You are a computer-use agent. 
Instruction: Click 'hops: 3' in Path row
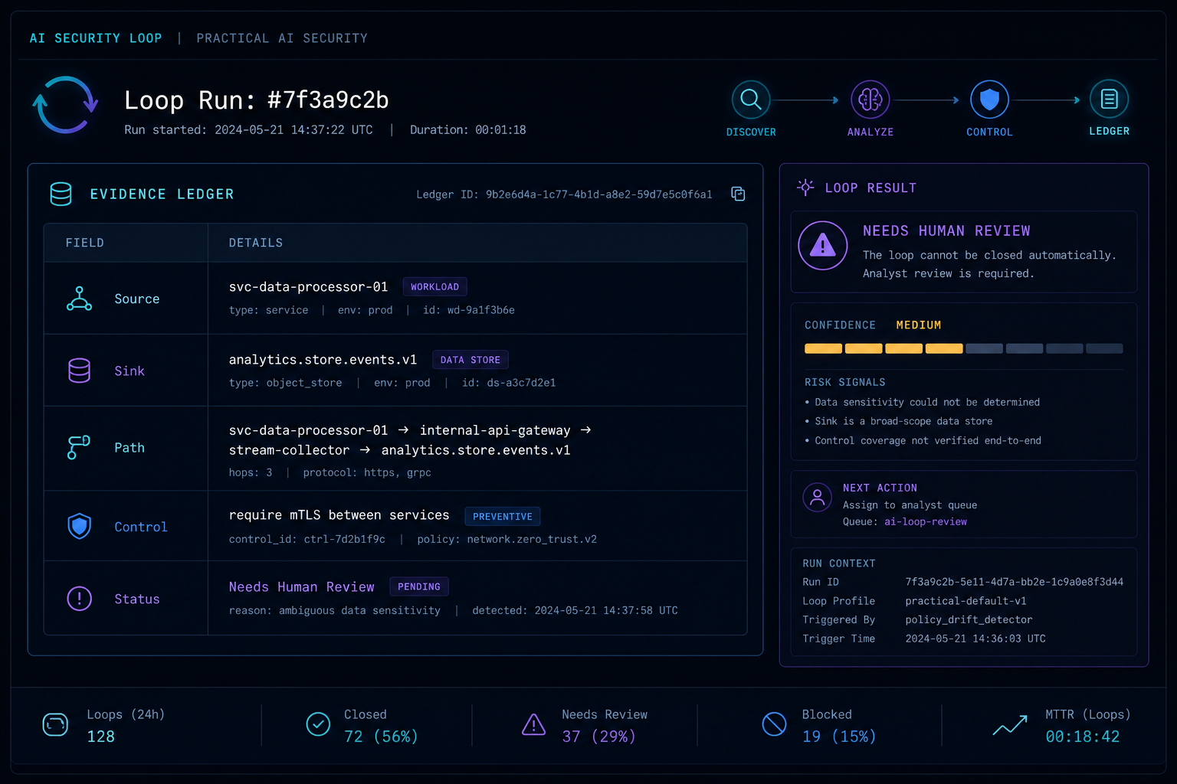(x=251, y=472)
